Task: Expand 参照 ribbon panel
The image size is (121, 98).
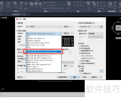Action: pos(47,11)
